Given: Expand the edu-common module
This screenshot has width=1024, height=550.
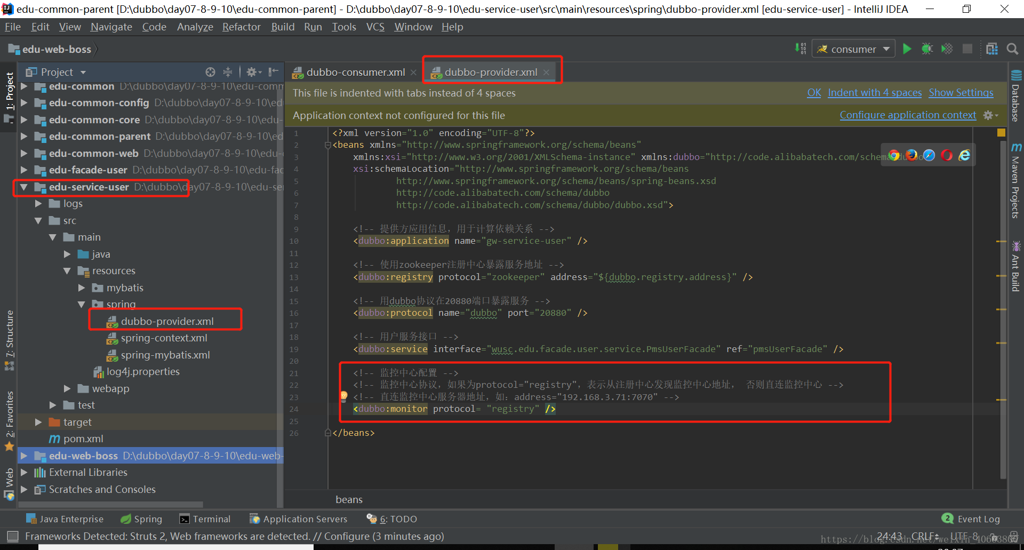Looking at the screenshot, I should coord(24,86).
